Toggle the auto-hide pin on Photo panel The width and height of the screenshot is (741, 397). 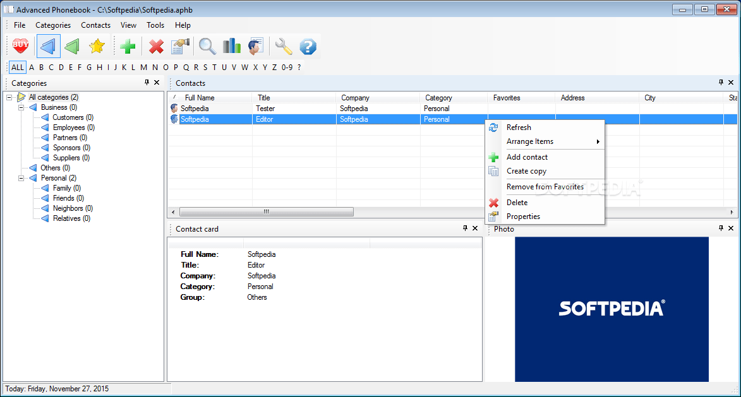pos(721,228)
